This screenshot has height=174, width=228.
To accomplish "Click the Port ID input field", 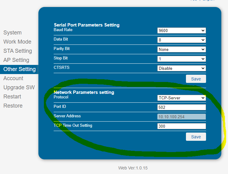I will click(x=181, y=107).
